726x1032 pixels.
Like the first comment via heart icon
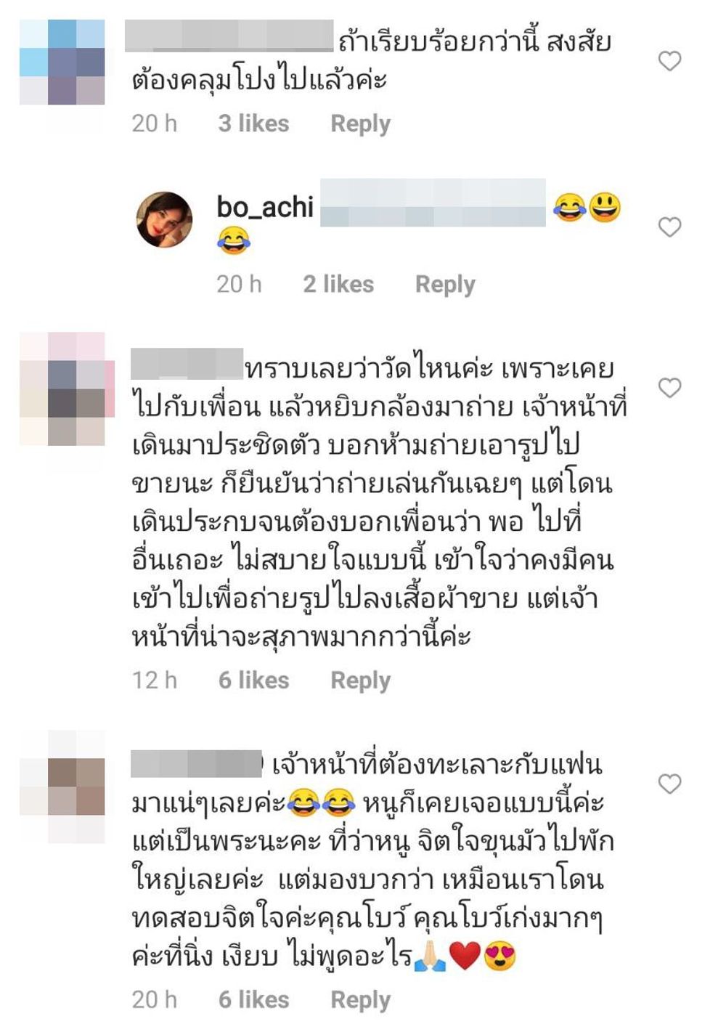click(669, 61)
